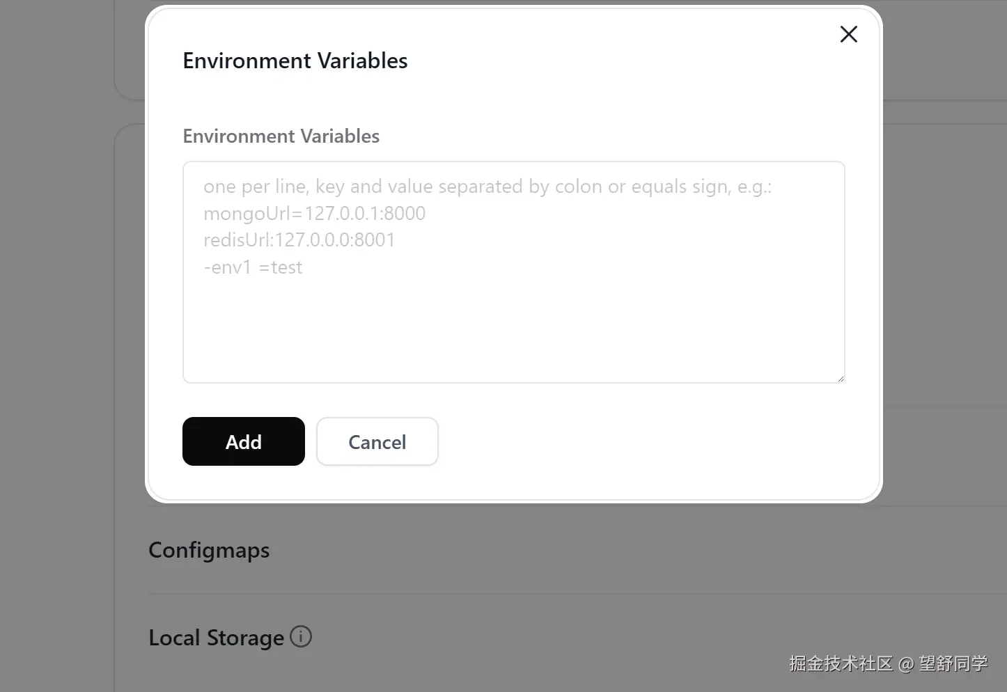Cancel adding environment variables
The width and height of the screenshot is (1007, 692).
tap(377, 442)
